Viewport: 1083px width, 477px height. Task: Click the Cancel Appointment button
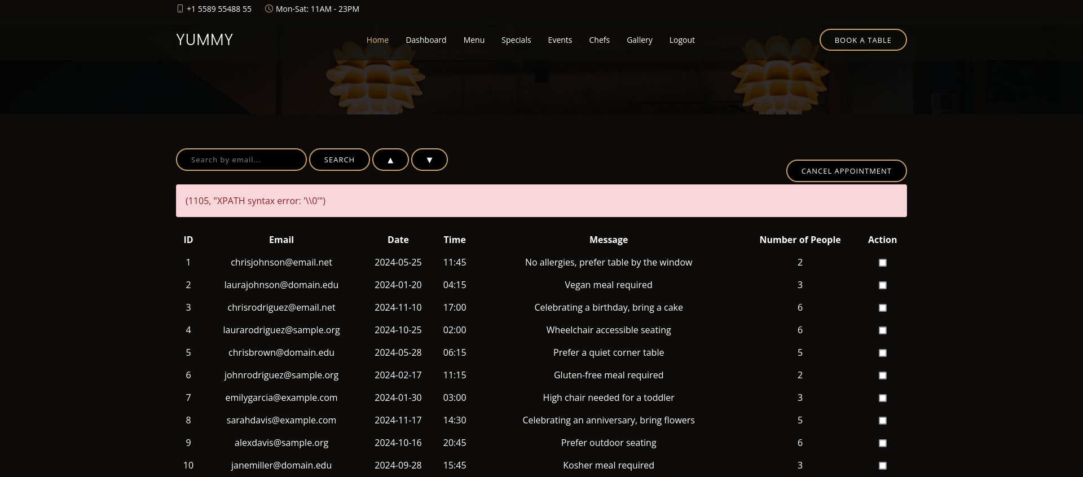point(846,171)
